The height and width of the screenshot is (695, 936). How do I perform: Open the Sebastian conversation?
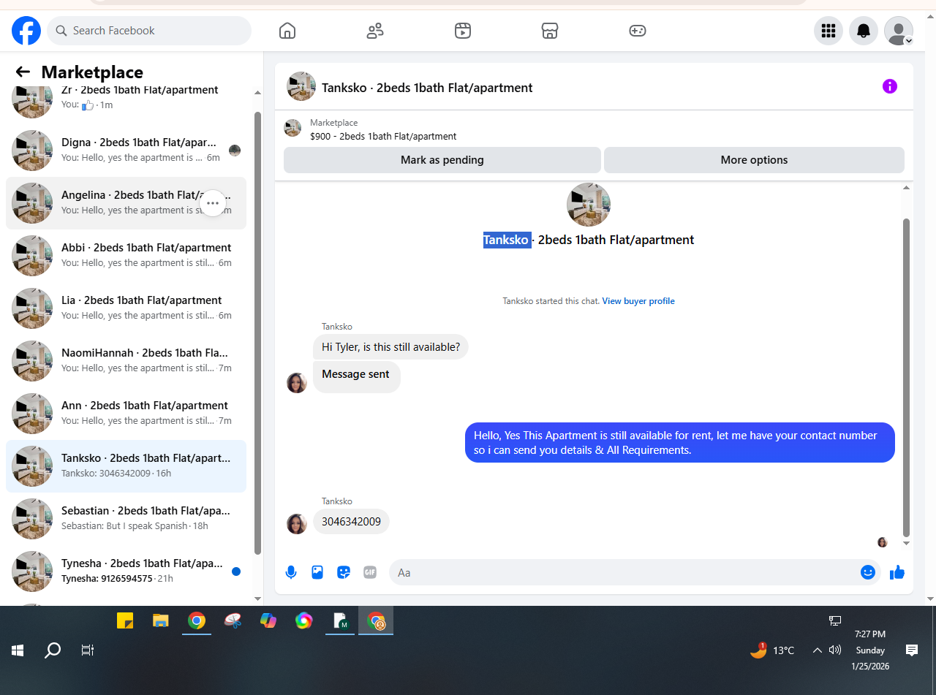tap(126, 519)
